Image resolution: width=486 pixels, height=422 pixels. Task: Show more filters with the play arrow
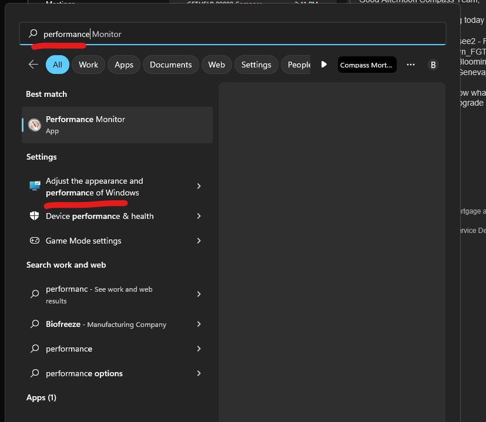(324, 65)
